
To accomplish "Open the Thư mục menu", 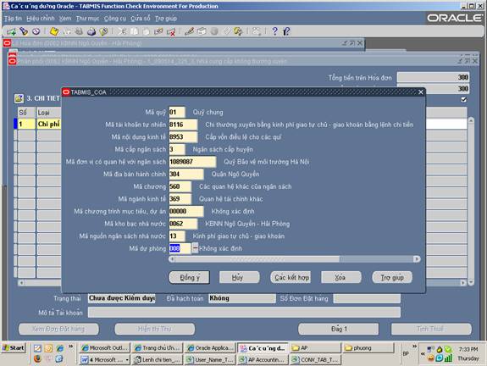I will point(87,19).
